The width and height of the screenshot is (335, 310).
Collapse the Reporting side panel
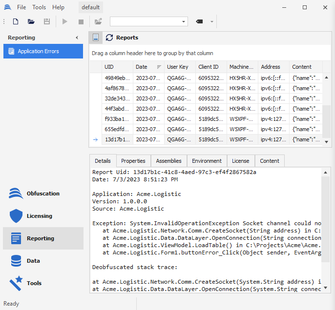tap(77, 38)
